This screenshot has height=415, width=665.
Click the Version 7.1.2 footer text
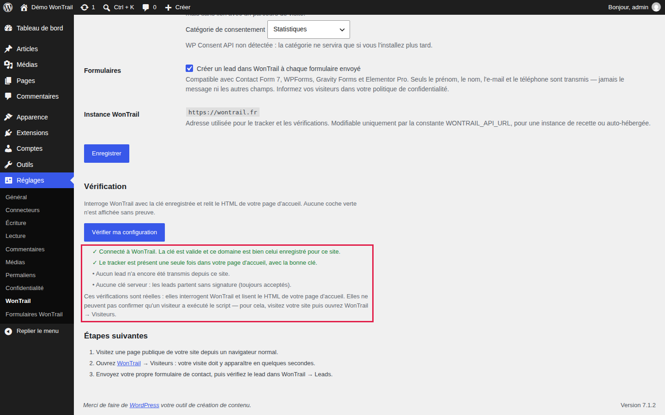point(638,405)
